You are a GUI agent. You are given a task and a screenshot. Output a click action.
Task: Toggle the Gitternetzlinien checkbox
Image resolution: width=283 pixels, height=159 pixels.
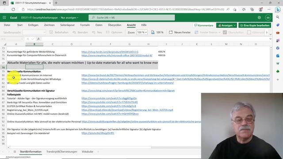pos(249,32)
